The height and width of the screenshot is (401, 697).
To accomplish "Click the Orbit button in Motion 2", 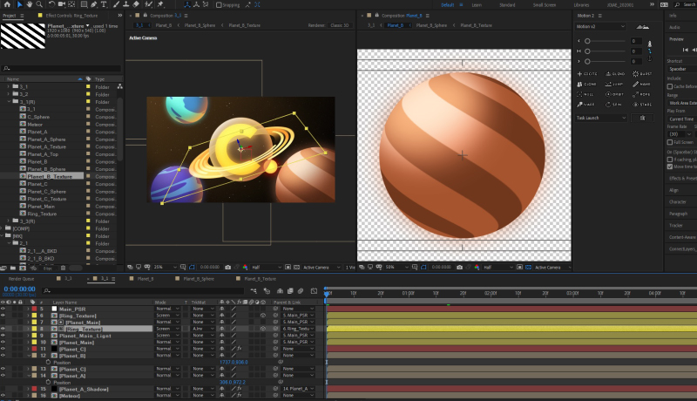I will (615, 94).
